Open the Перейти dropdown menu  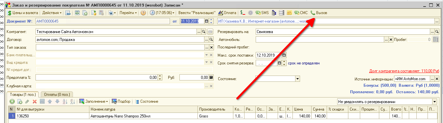click(x=128, y=13)
